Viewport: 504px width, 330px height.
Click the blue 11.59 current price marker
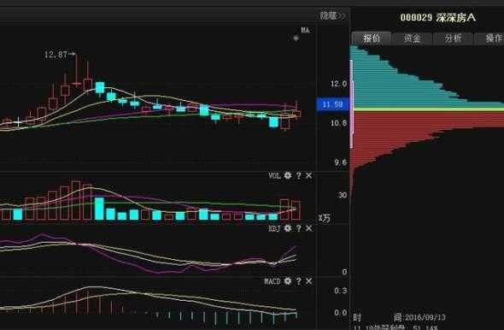coord(332,104)
